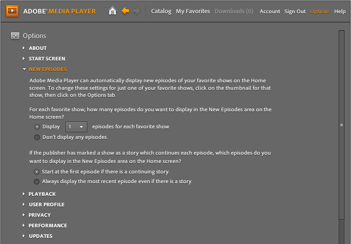The width and height of the screenshot is (351, 244).
Task: Expand the PRIVACY section
Action: (39, 215)
